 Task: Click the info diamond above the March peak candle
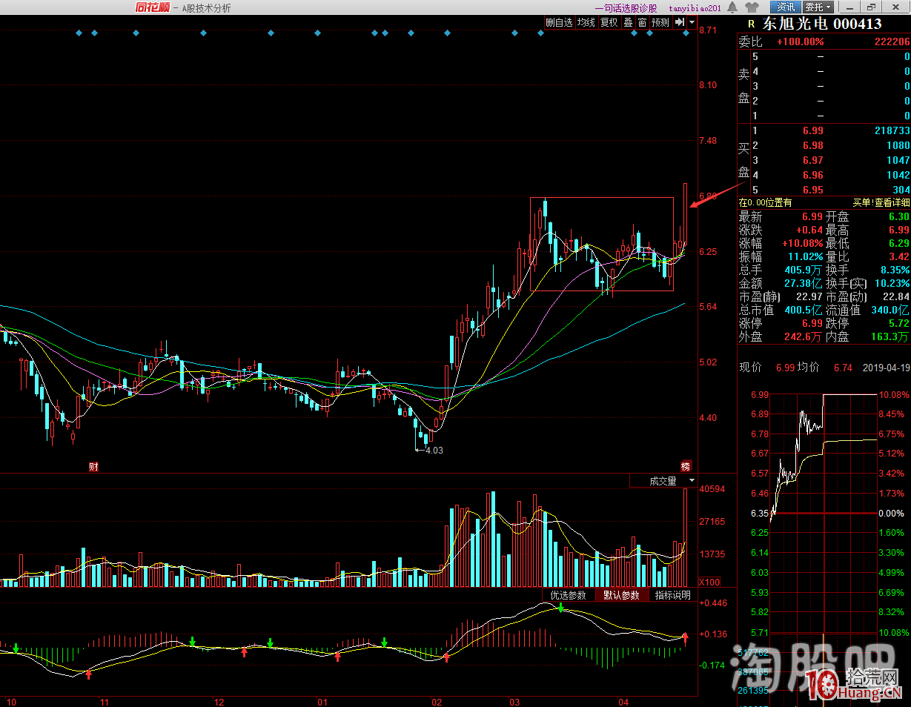[540, 33]
